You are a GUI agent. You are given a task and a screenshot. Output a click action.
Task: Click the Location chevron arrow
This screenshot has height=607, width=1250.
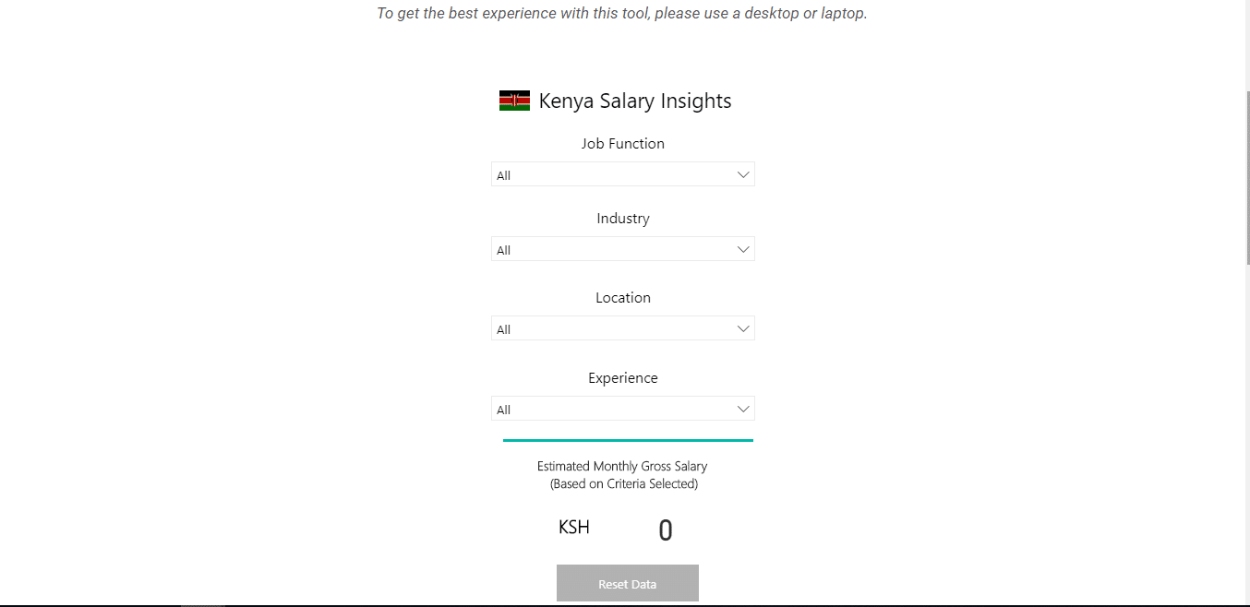743,328
